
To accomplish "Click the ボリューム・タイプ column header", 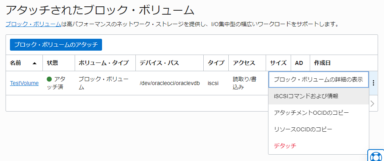I will point(103,63).
